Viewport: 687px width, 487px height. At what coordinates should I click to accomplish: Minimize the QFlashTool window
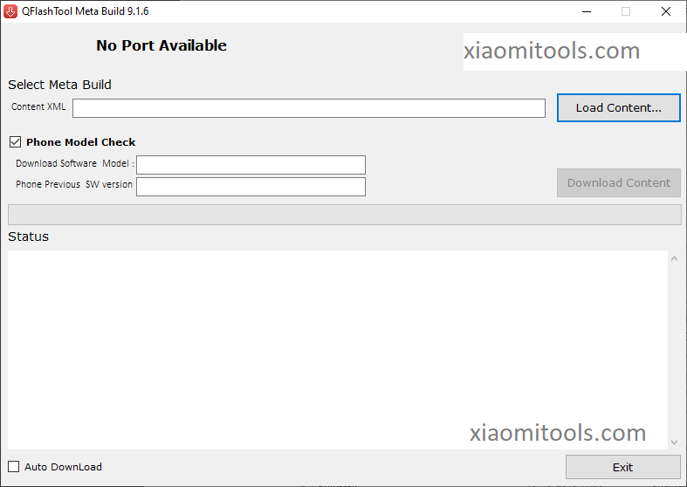tap(586, 11)
